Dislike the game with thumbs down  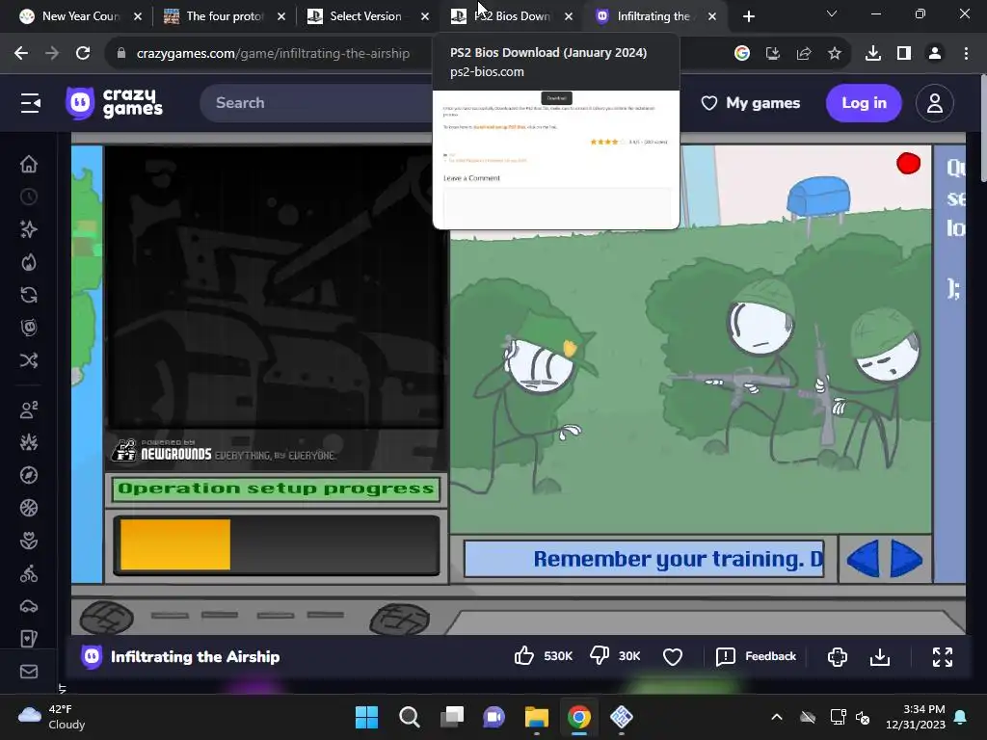coord(600,656)
